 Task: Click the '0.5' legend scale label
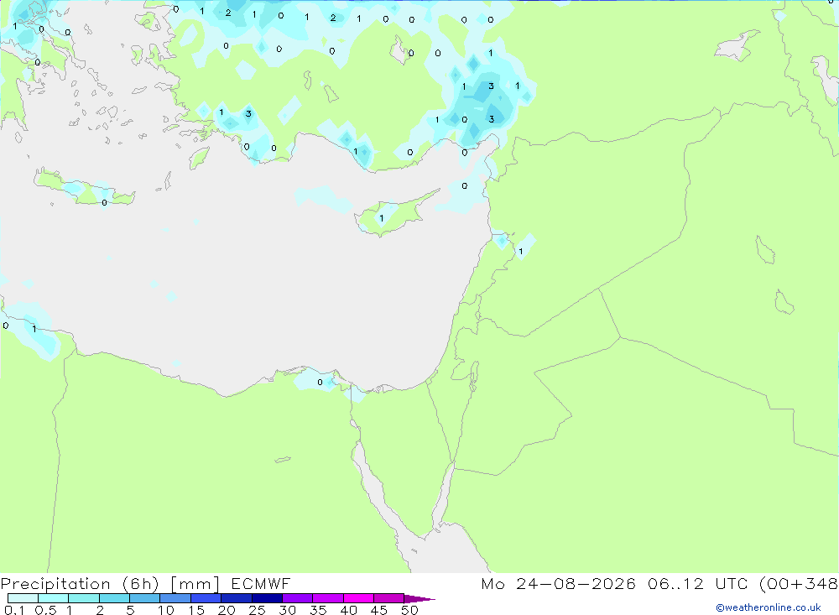tap(45, 610)
